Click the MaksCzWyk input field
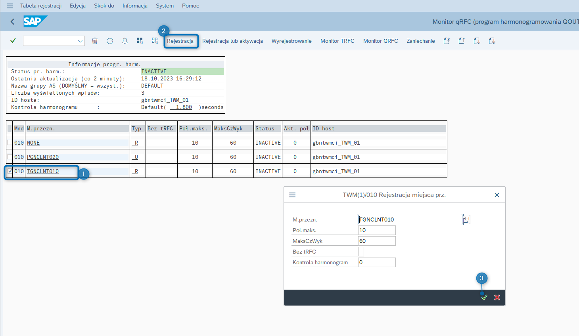This screenshot has height=336, width=579. [x=377, y=241]
